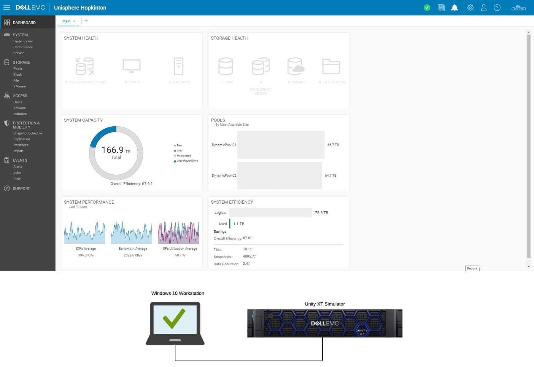This screenshot has width=534, height=367.
Task: Open VMware under Storage
Action: click(20, 86)
